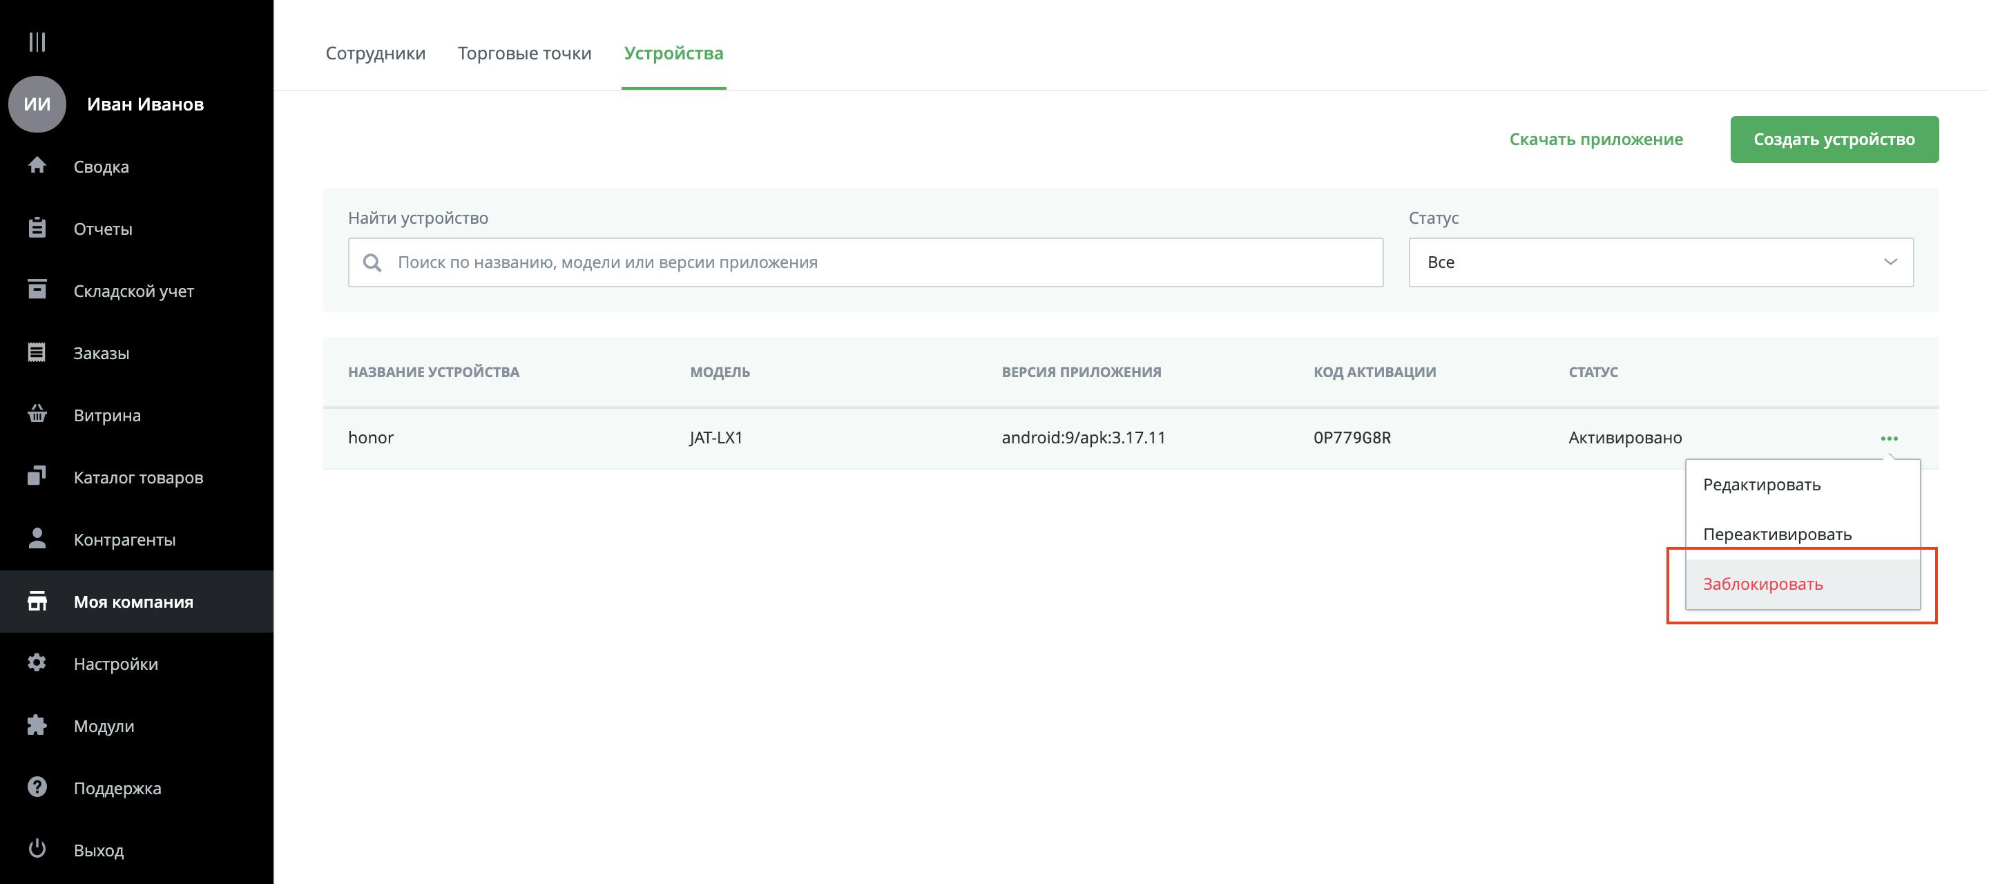Image resolution: width=1989 pixels, height=884 pixels.
Task: Open Настройки section
Action: pos(137,663)
